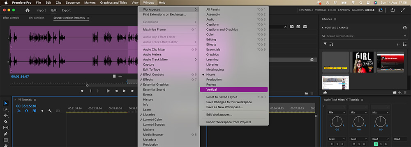Toggle full screen video icon
The image size is (411, 147).
(403, 10)
